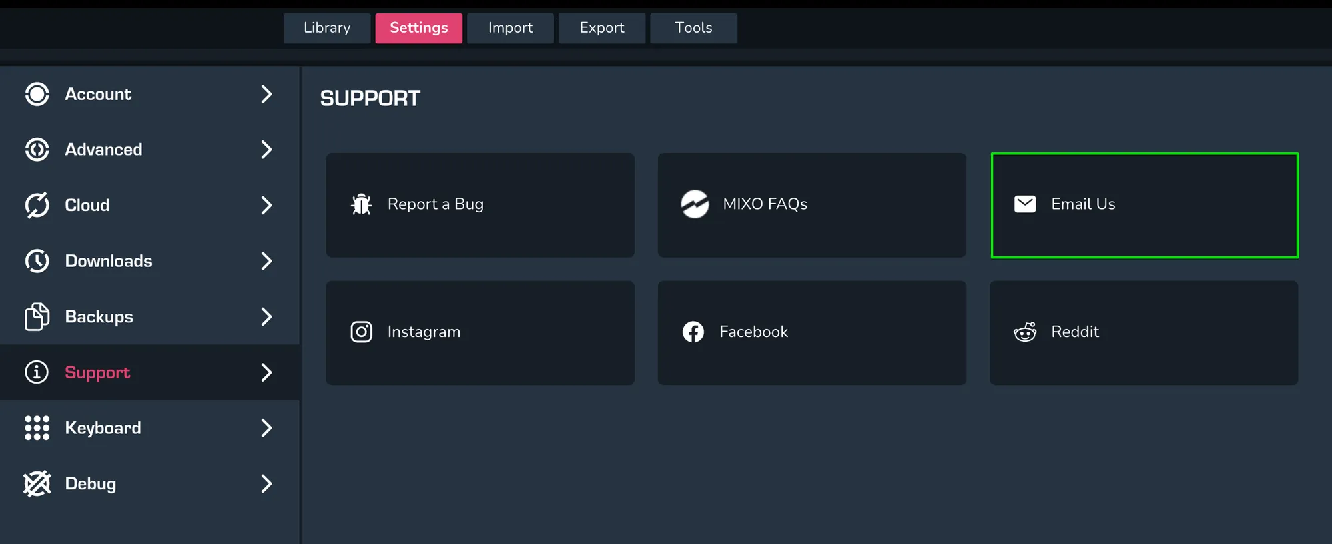Click the Backups documents icon
The height and width of the screenshot is (544, 1332).
coord(37,317)
